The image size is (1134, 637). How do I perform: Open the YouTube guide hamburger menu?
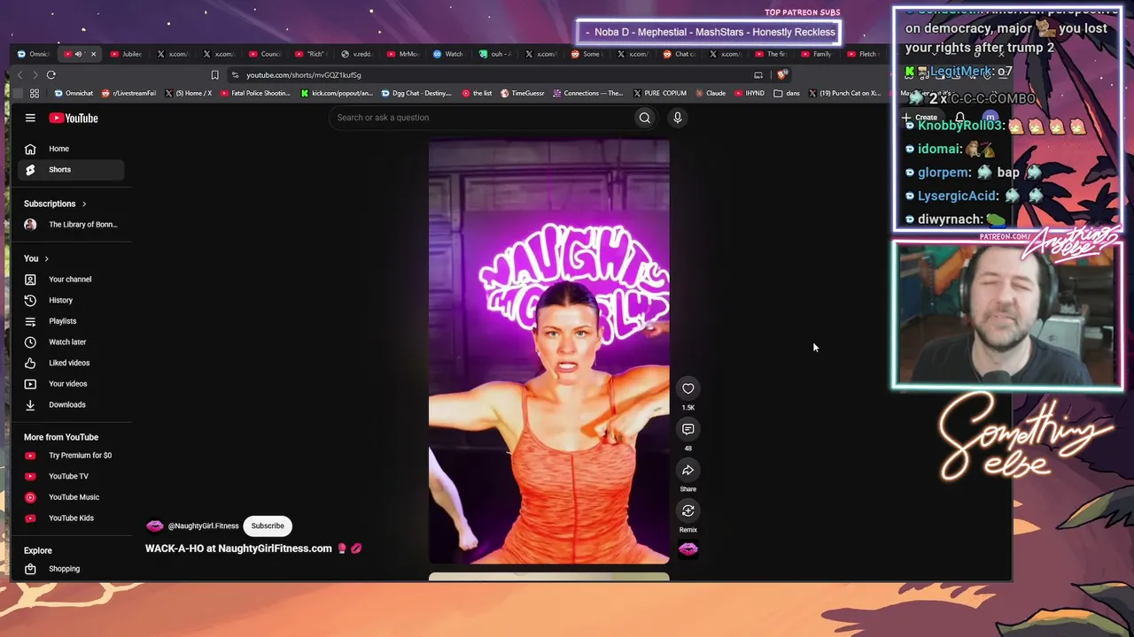30,118
